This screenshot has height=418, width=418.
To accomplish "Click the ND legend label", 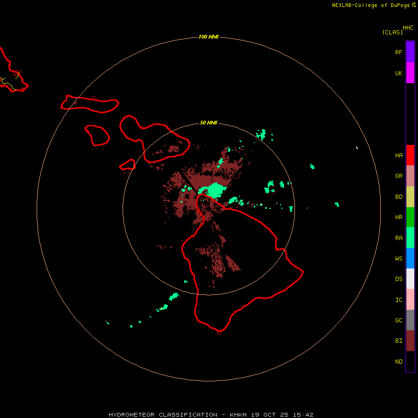I will tap(398, 362).
